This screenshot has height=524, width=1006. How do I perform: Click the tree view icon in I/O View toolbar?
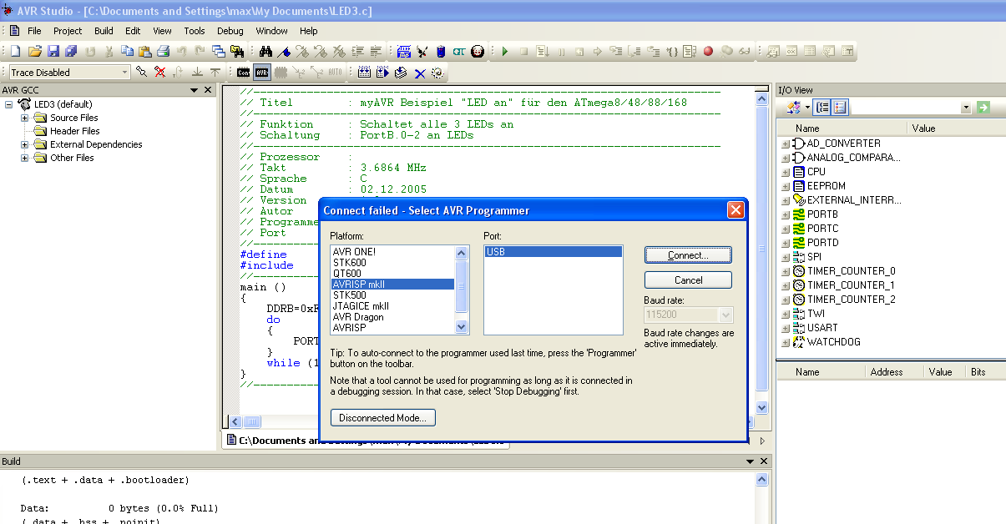[x=822, y=108]
